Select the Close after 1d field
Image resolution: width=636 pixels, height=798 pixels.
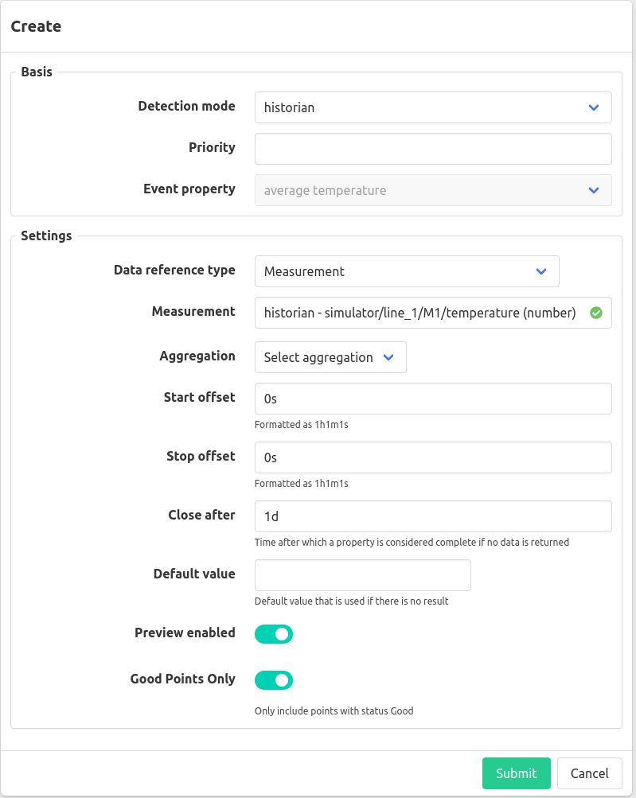[433, 516]
